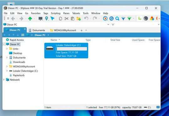Select the Lokaler Datenträger (C:) drive icon

(x=50, y=48)
